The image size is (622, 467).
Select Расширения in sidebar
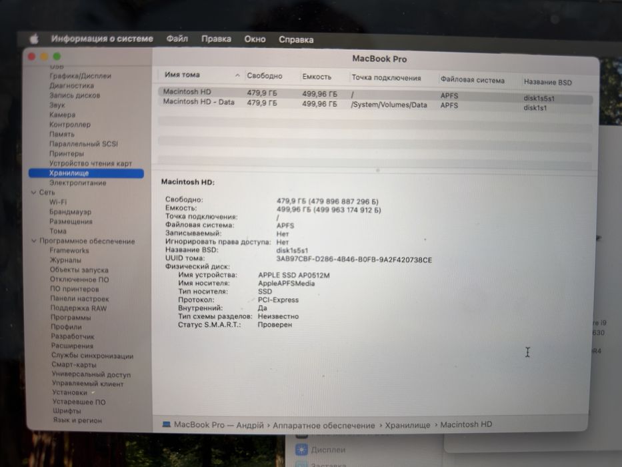click(x=72, y=346)
